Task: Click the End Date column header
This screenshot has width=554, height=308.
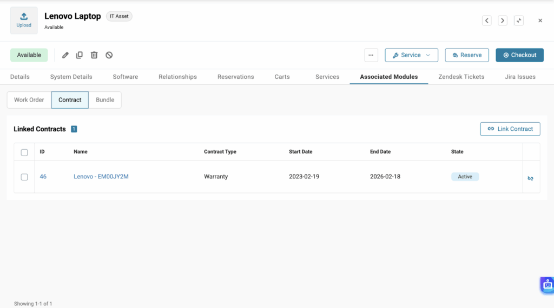Action: coord(380,152)
